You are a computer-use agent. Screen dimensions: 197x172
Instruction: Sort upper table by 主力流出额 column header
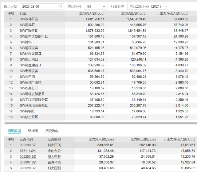(134, 13)
